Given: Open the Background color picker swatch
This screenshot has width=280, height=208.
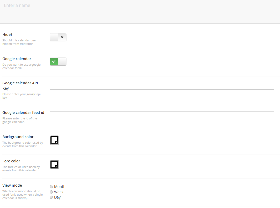Looking at the screenshot, I should (x=54, y=140).
